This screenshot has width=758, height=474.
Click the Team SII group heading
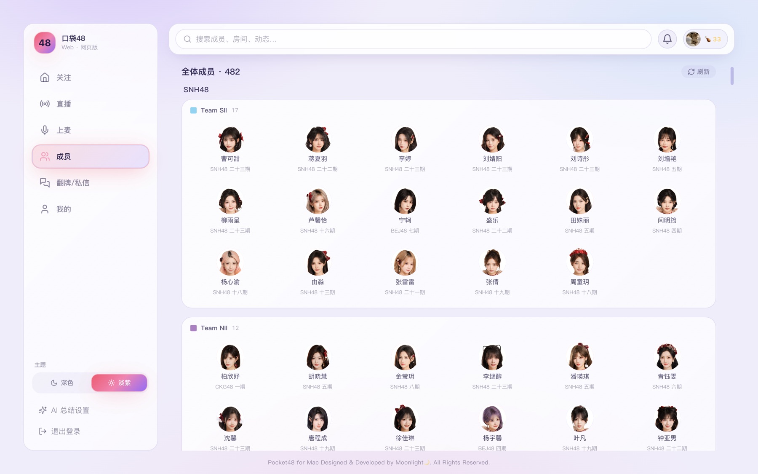pos(214,110)
